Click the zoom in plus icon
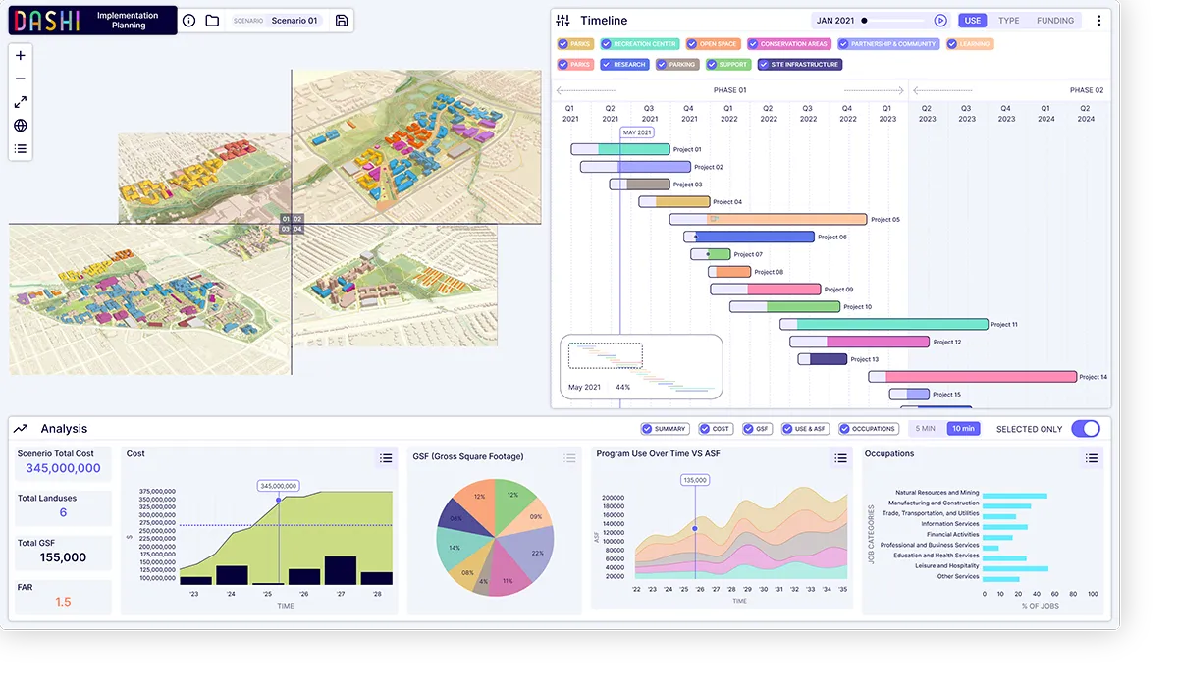This screenshot has width=1178, height=688. click(21, 55)
